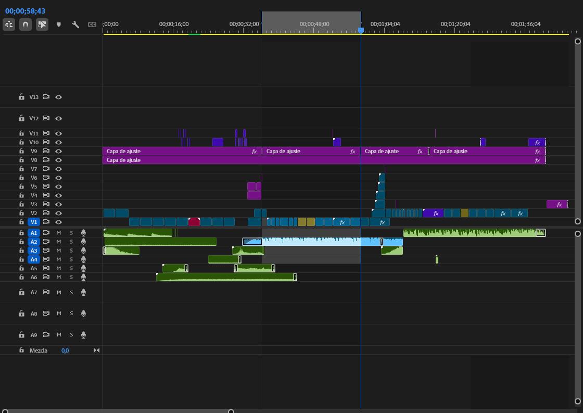Toggle the Snap magnet icon
Viewport: 583px width, 413px height.
(26, 24)
